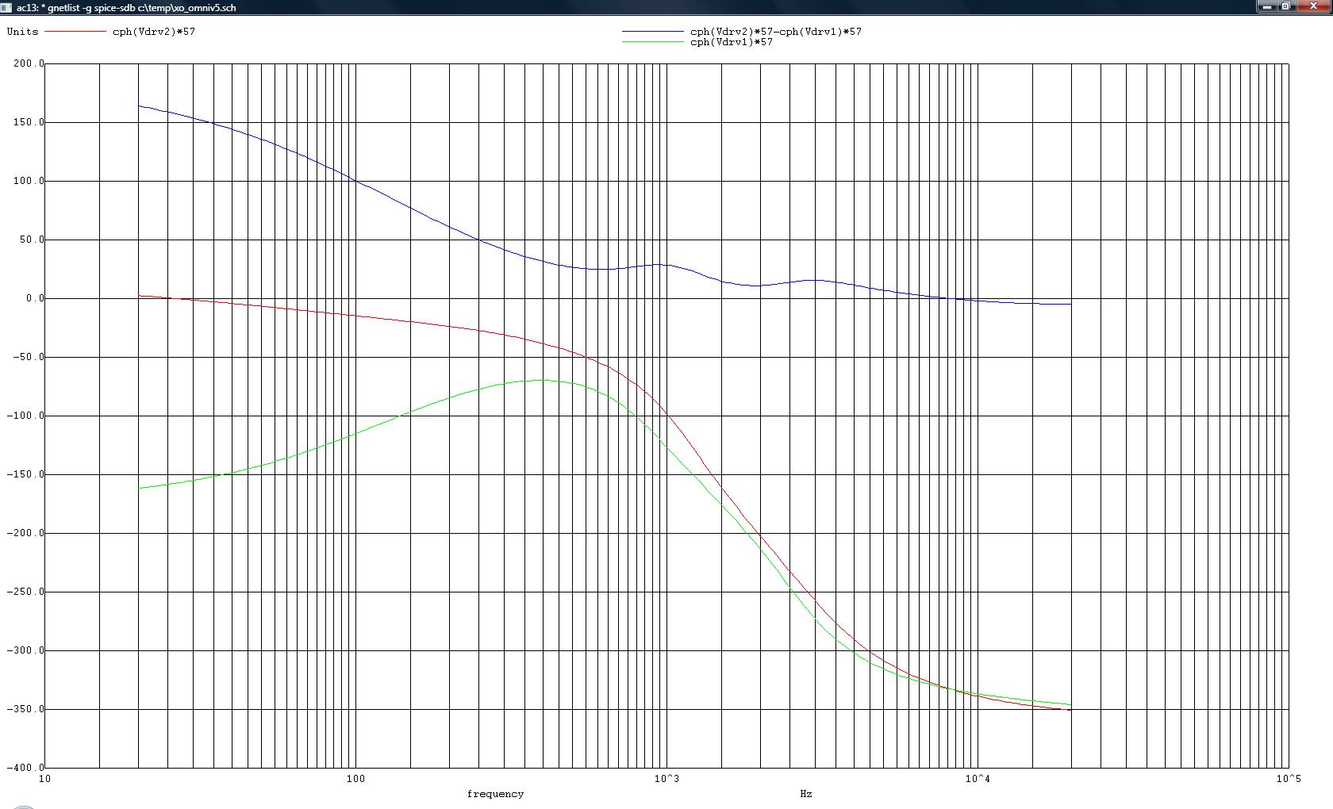Click the '10^5' x-axis tick label
1333x809 pixels.
click(1289, 779)
